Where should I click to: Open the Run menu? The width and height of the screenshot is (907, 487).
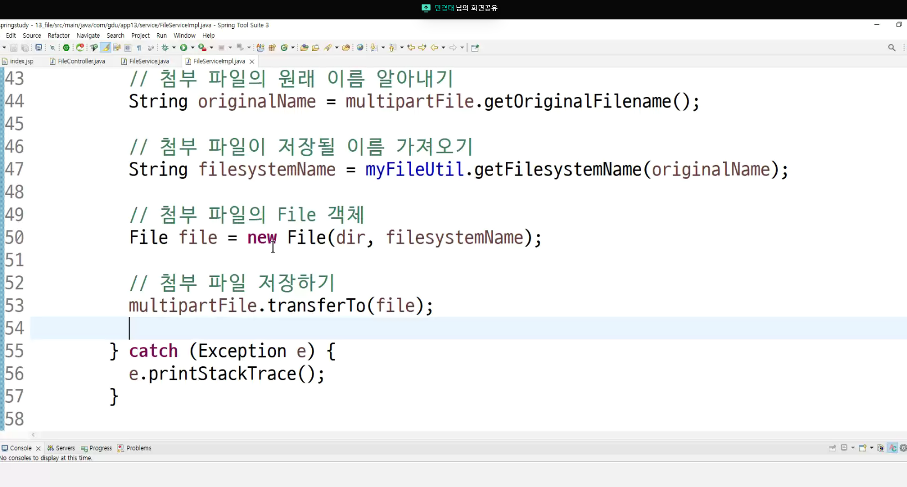tap(161, 35)
